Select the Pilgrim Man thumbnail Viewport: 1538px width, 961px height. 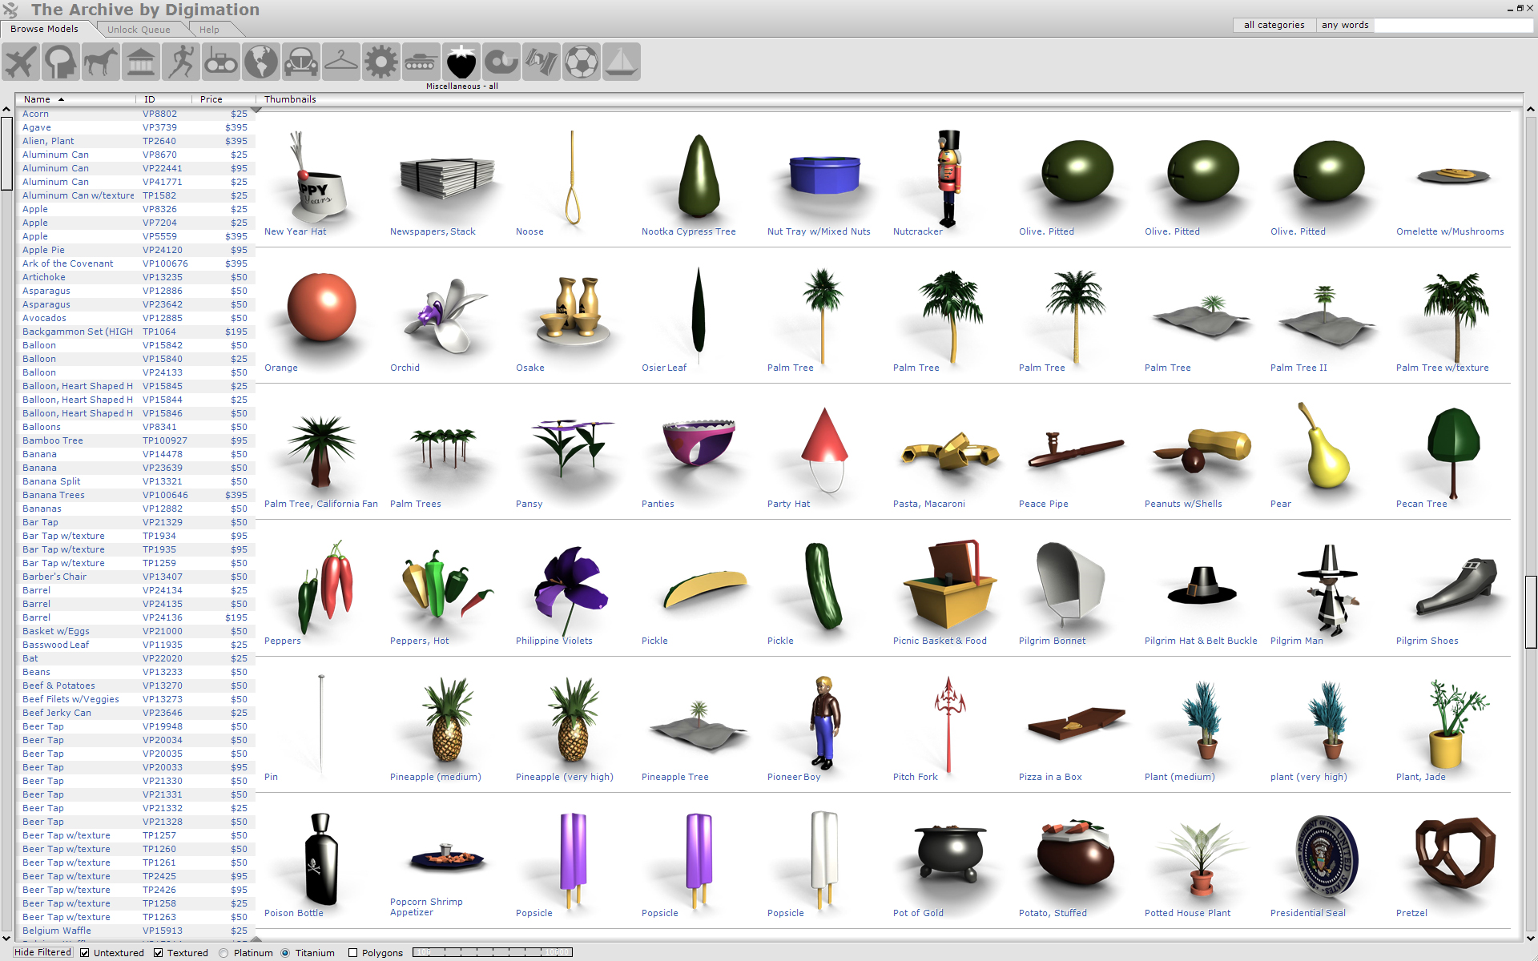pos(1330,589)
